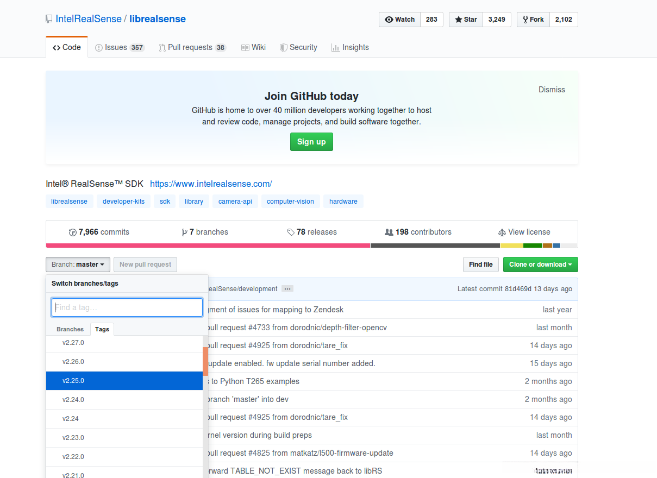Open branch 'master' into dev commit
The width and height of the screenshot is (657, 478).
coord(248,399)
